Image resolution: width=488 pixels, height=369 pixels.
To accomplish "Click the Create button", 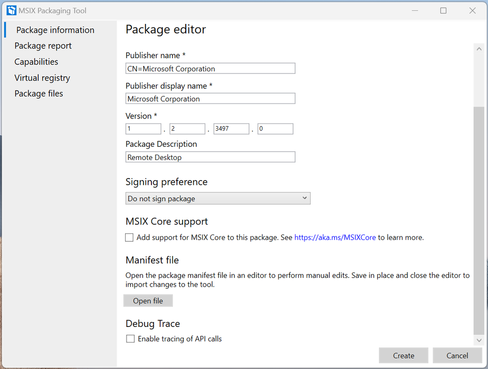I will [x=403, y=355].
